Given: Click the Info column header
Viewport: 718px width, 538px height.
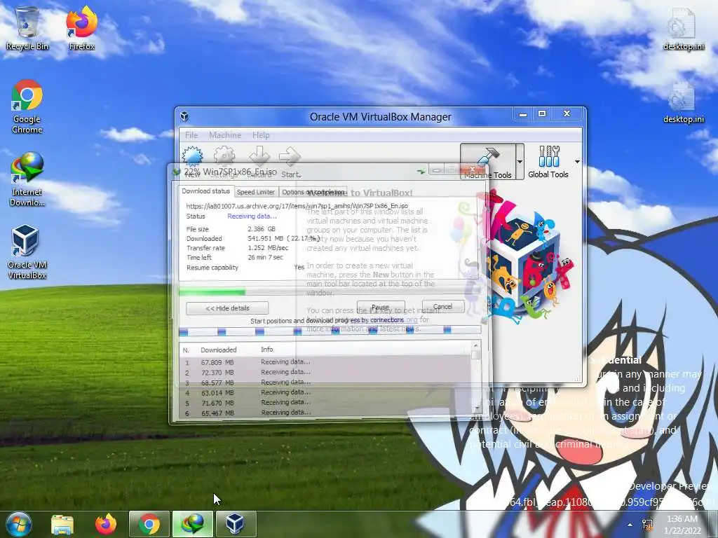Looking at the screenshot, I should point(267,350).
